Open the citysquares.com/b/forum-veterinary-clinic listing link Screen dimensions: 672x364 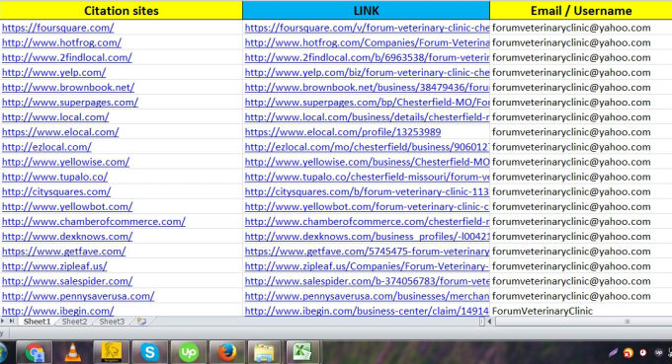click(x=367, y=192)
